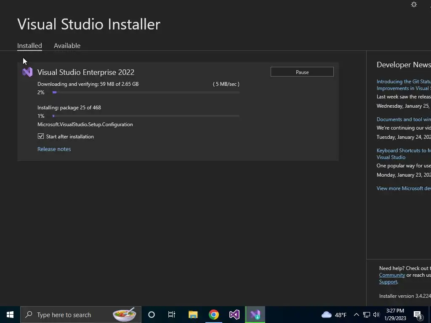Screen dimensions: 431x323
Task: Open the Documents and tool windows article
Action: point(404,119)
